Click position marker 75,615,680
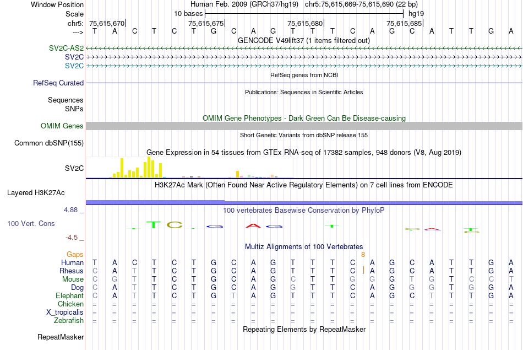Screen dimensions: 523x350 [x=305, y=23]
